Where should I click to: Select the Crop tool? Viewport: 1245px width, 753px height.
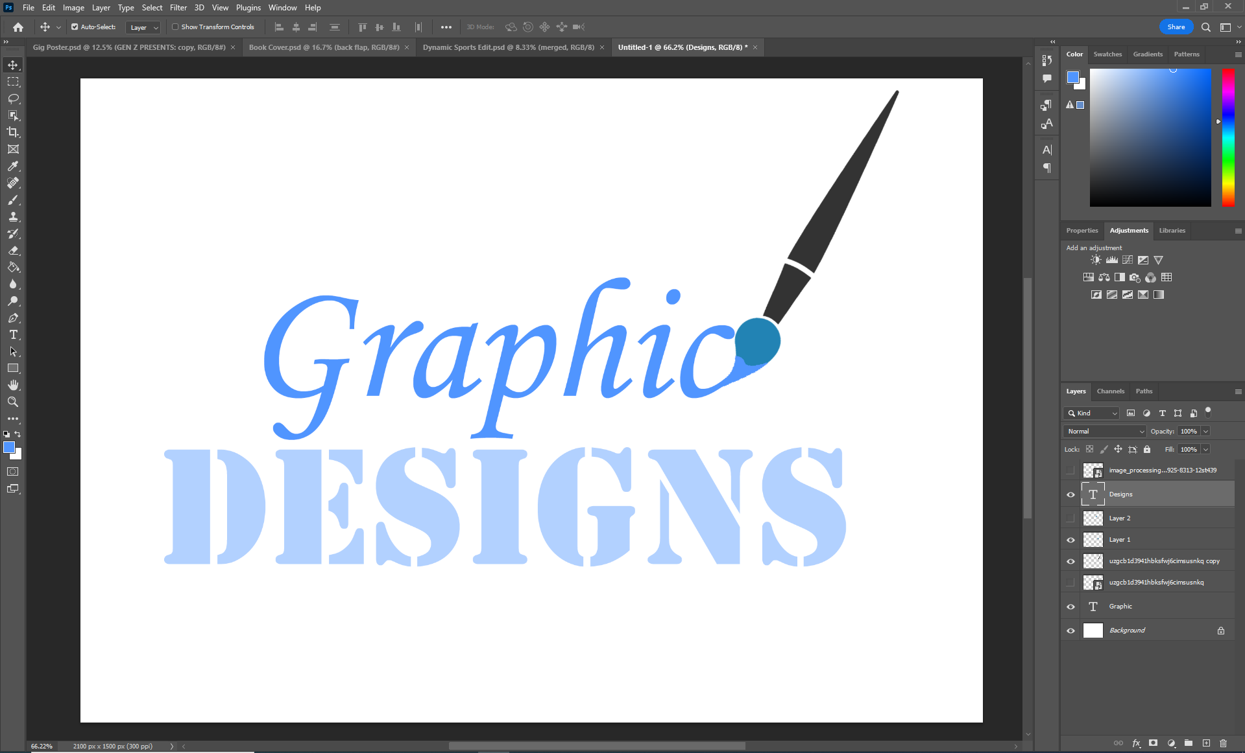click(x=13, y=132)
